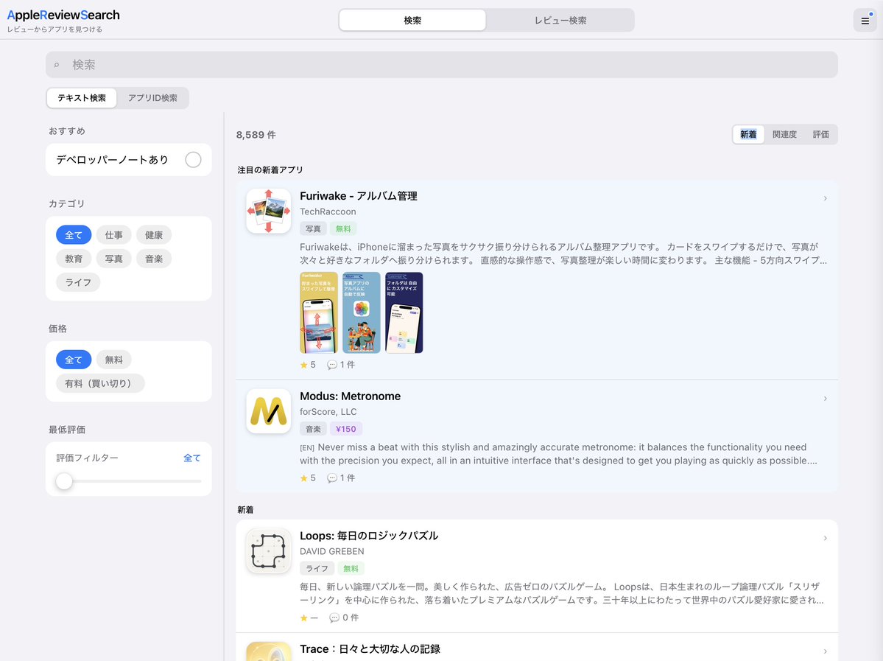This screenshot has width=883, height=661.
Task: Click the review bubble icon on Modus: Metronome
Action: point(331,478)
